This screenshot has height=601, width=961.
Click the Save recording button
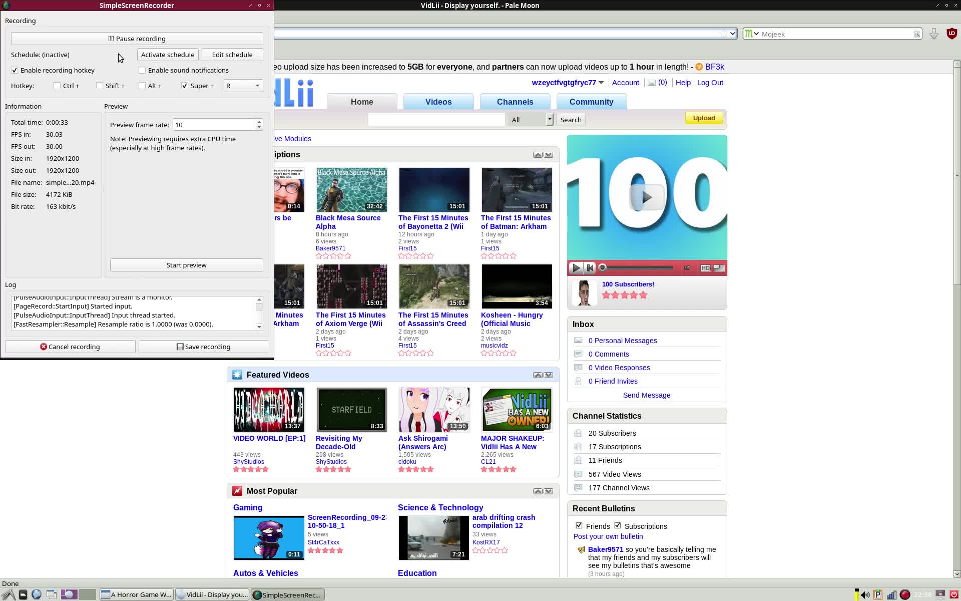[204, 347]
